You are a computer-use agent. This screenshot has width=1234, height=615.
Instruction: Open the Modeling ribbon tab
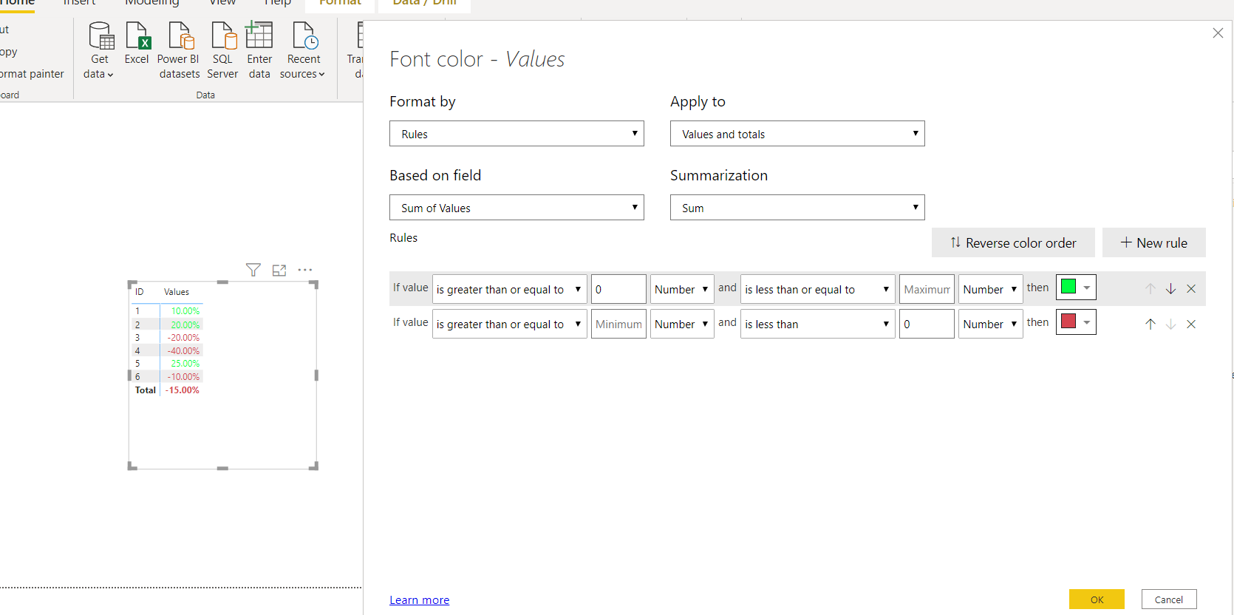(x=152, y=4)
